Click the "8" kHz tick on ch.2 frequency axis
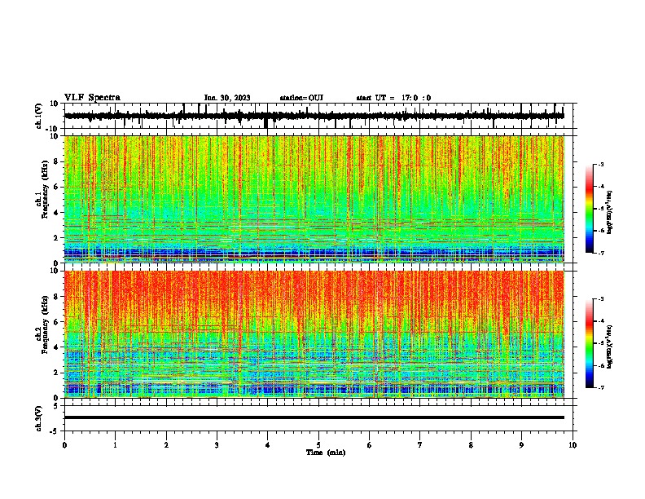This screenshot has width=645, height=499. click(x=57, y=296)
